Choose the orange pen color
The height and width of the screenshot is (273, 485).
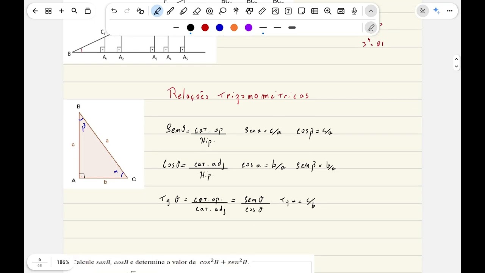pyautogui.click(x=234, y=27)
